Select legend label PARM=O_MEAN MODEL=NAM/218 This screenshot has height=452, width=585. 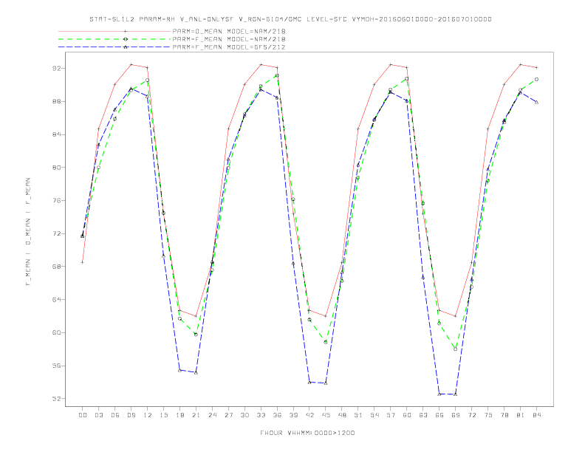click(x=229, y=31)
